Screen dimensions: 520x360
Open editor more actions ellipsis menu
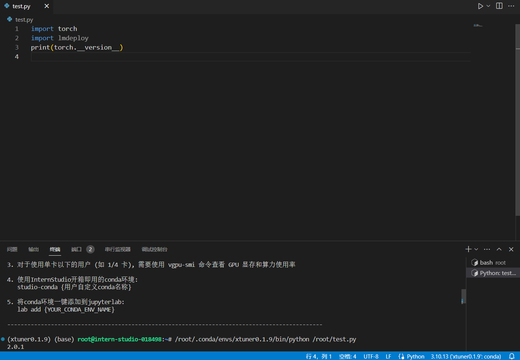(x=511, y=6)
